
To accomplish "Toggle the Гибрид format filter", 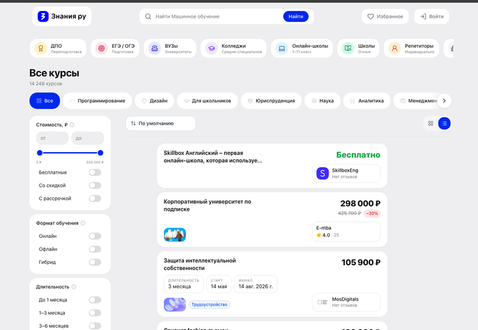I will coord(95,262).
